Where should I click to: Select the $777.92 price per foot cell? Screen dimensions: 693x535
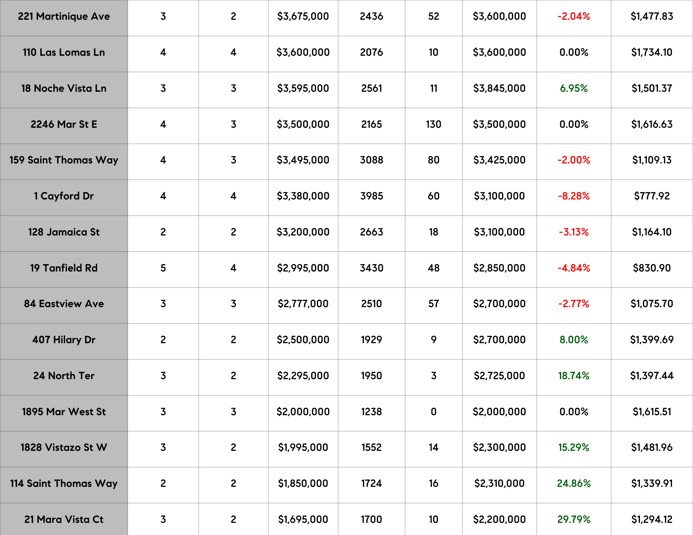[651, 196]
